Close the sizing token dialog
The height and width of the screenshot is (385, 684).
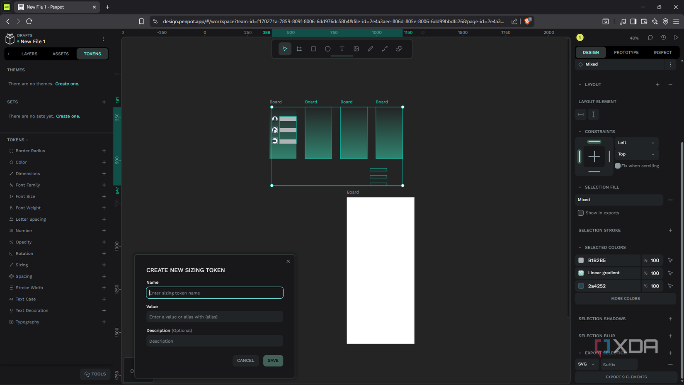[288, 261]
